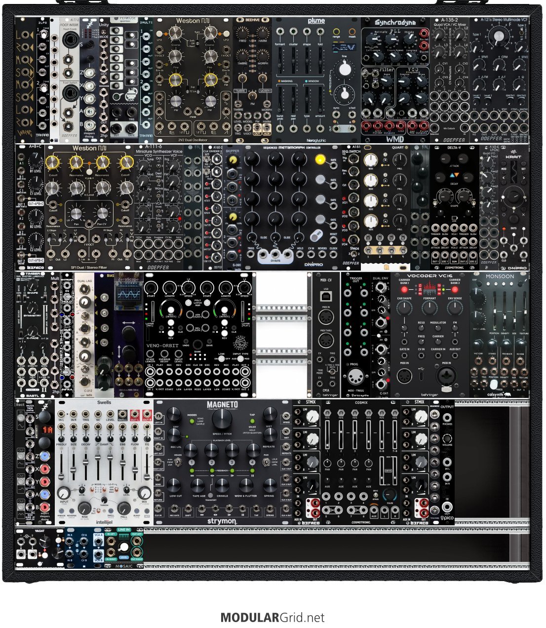Select the Dual Env C-041 module
The width and height of the screenshot is (546, 628).
coord(380,335)
